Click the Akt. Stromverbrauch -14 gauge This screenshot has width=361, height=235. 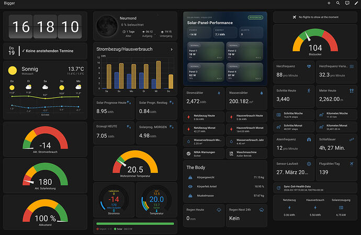(x=45, y=139)
